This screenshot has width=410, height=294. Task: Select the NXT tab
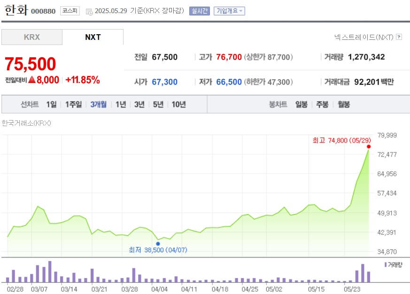93,37
